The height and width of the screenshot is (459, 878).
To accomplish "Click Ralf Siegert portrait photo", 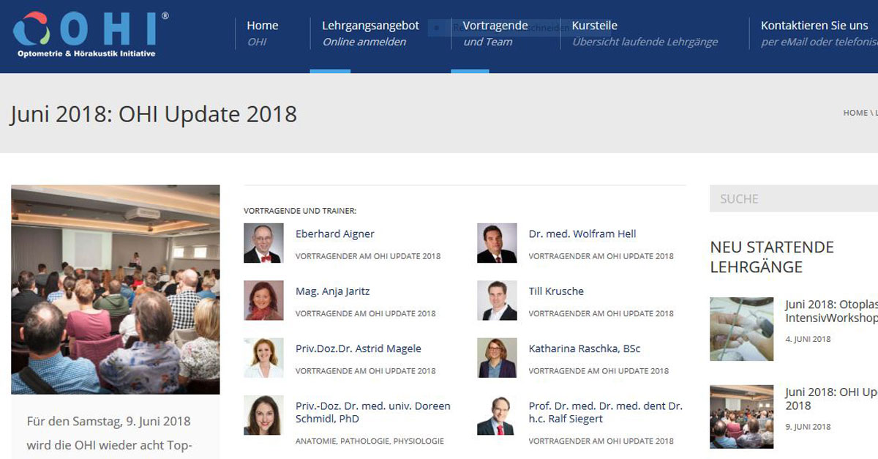I will pos(497,415).
